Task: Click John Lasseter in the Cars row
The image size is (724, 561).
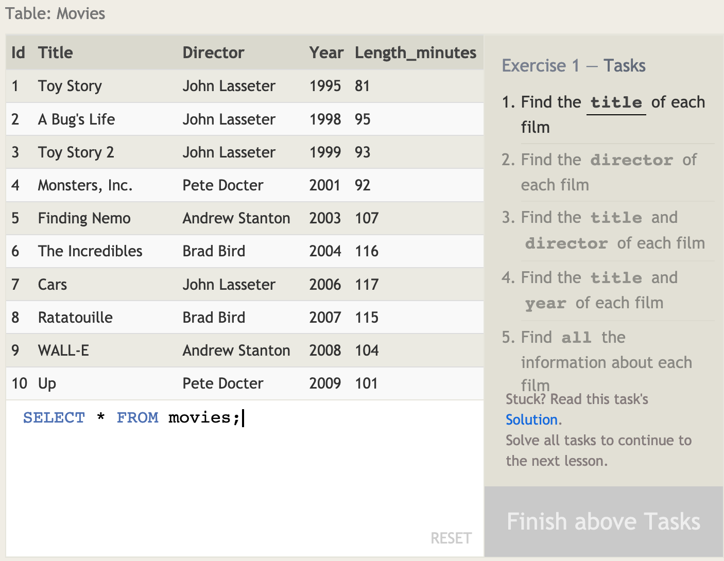Action: (229, 285)
